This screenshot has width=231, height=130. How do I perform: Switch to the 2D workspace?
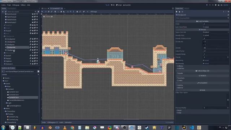108,5
